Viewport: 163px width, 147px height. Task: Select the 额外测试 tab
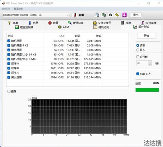[141, 27]
